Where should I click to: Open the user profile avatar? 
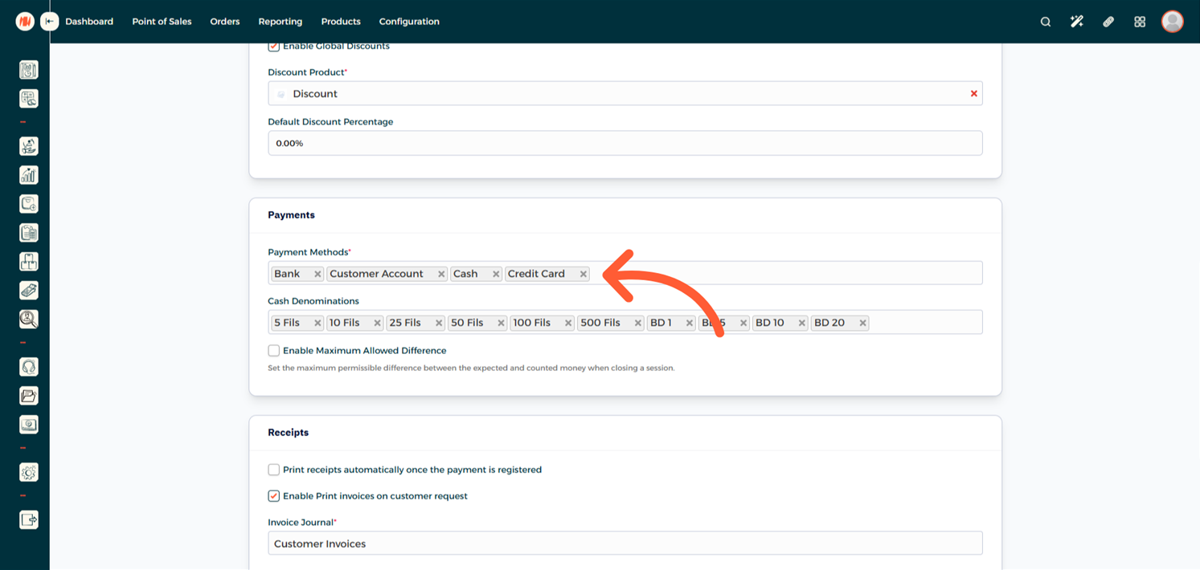tap(1172, 22)
